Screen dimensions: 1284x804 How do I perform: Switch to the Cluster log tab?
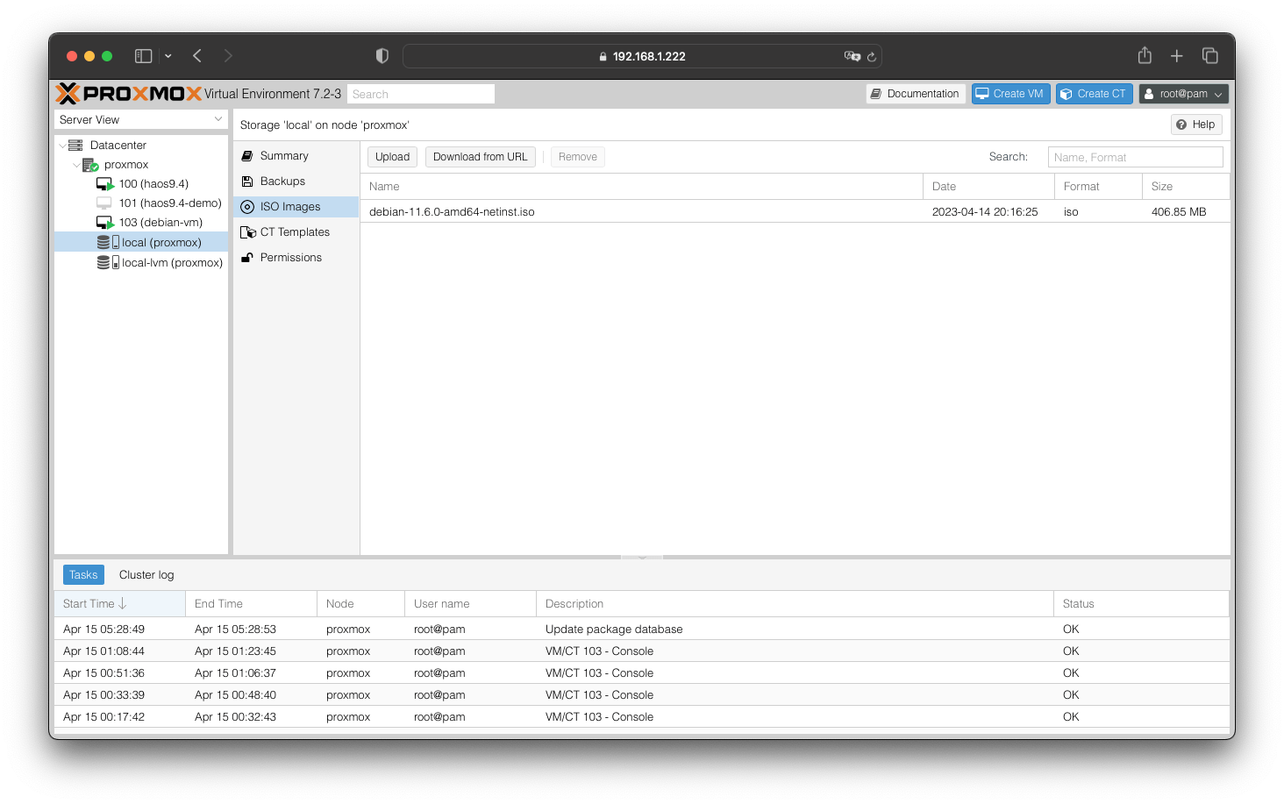point(146,575)
